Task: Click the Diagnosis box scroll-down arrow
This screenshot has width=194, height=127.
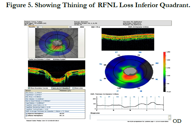Action: pyautogui.click(x=170, y=119)
